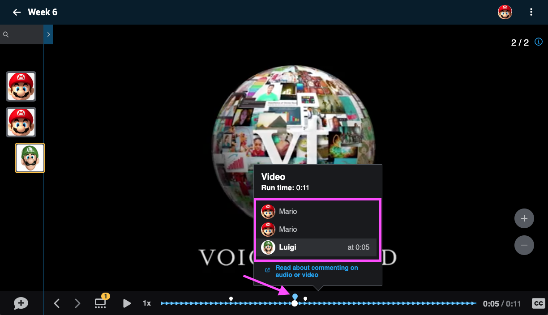Image resolution: width=548 pixels, height=315 pixels.
Task: Toggle closed captions CC button
Action: pyautogui.click(x=538, y=303)
